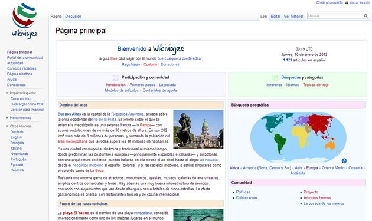
Task: Click the La Boca link
Action: pyautogui.click(x=97, y=171)
